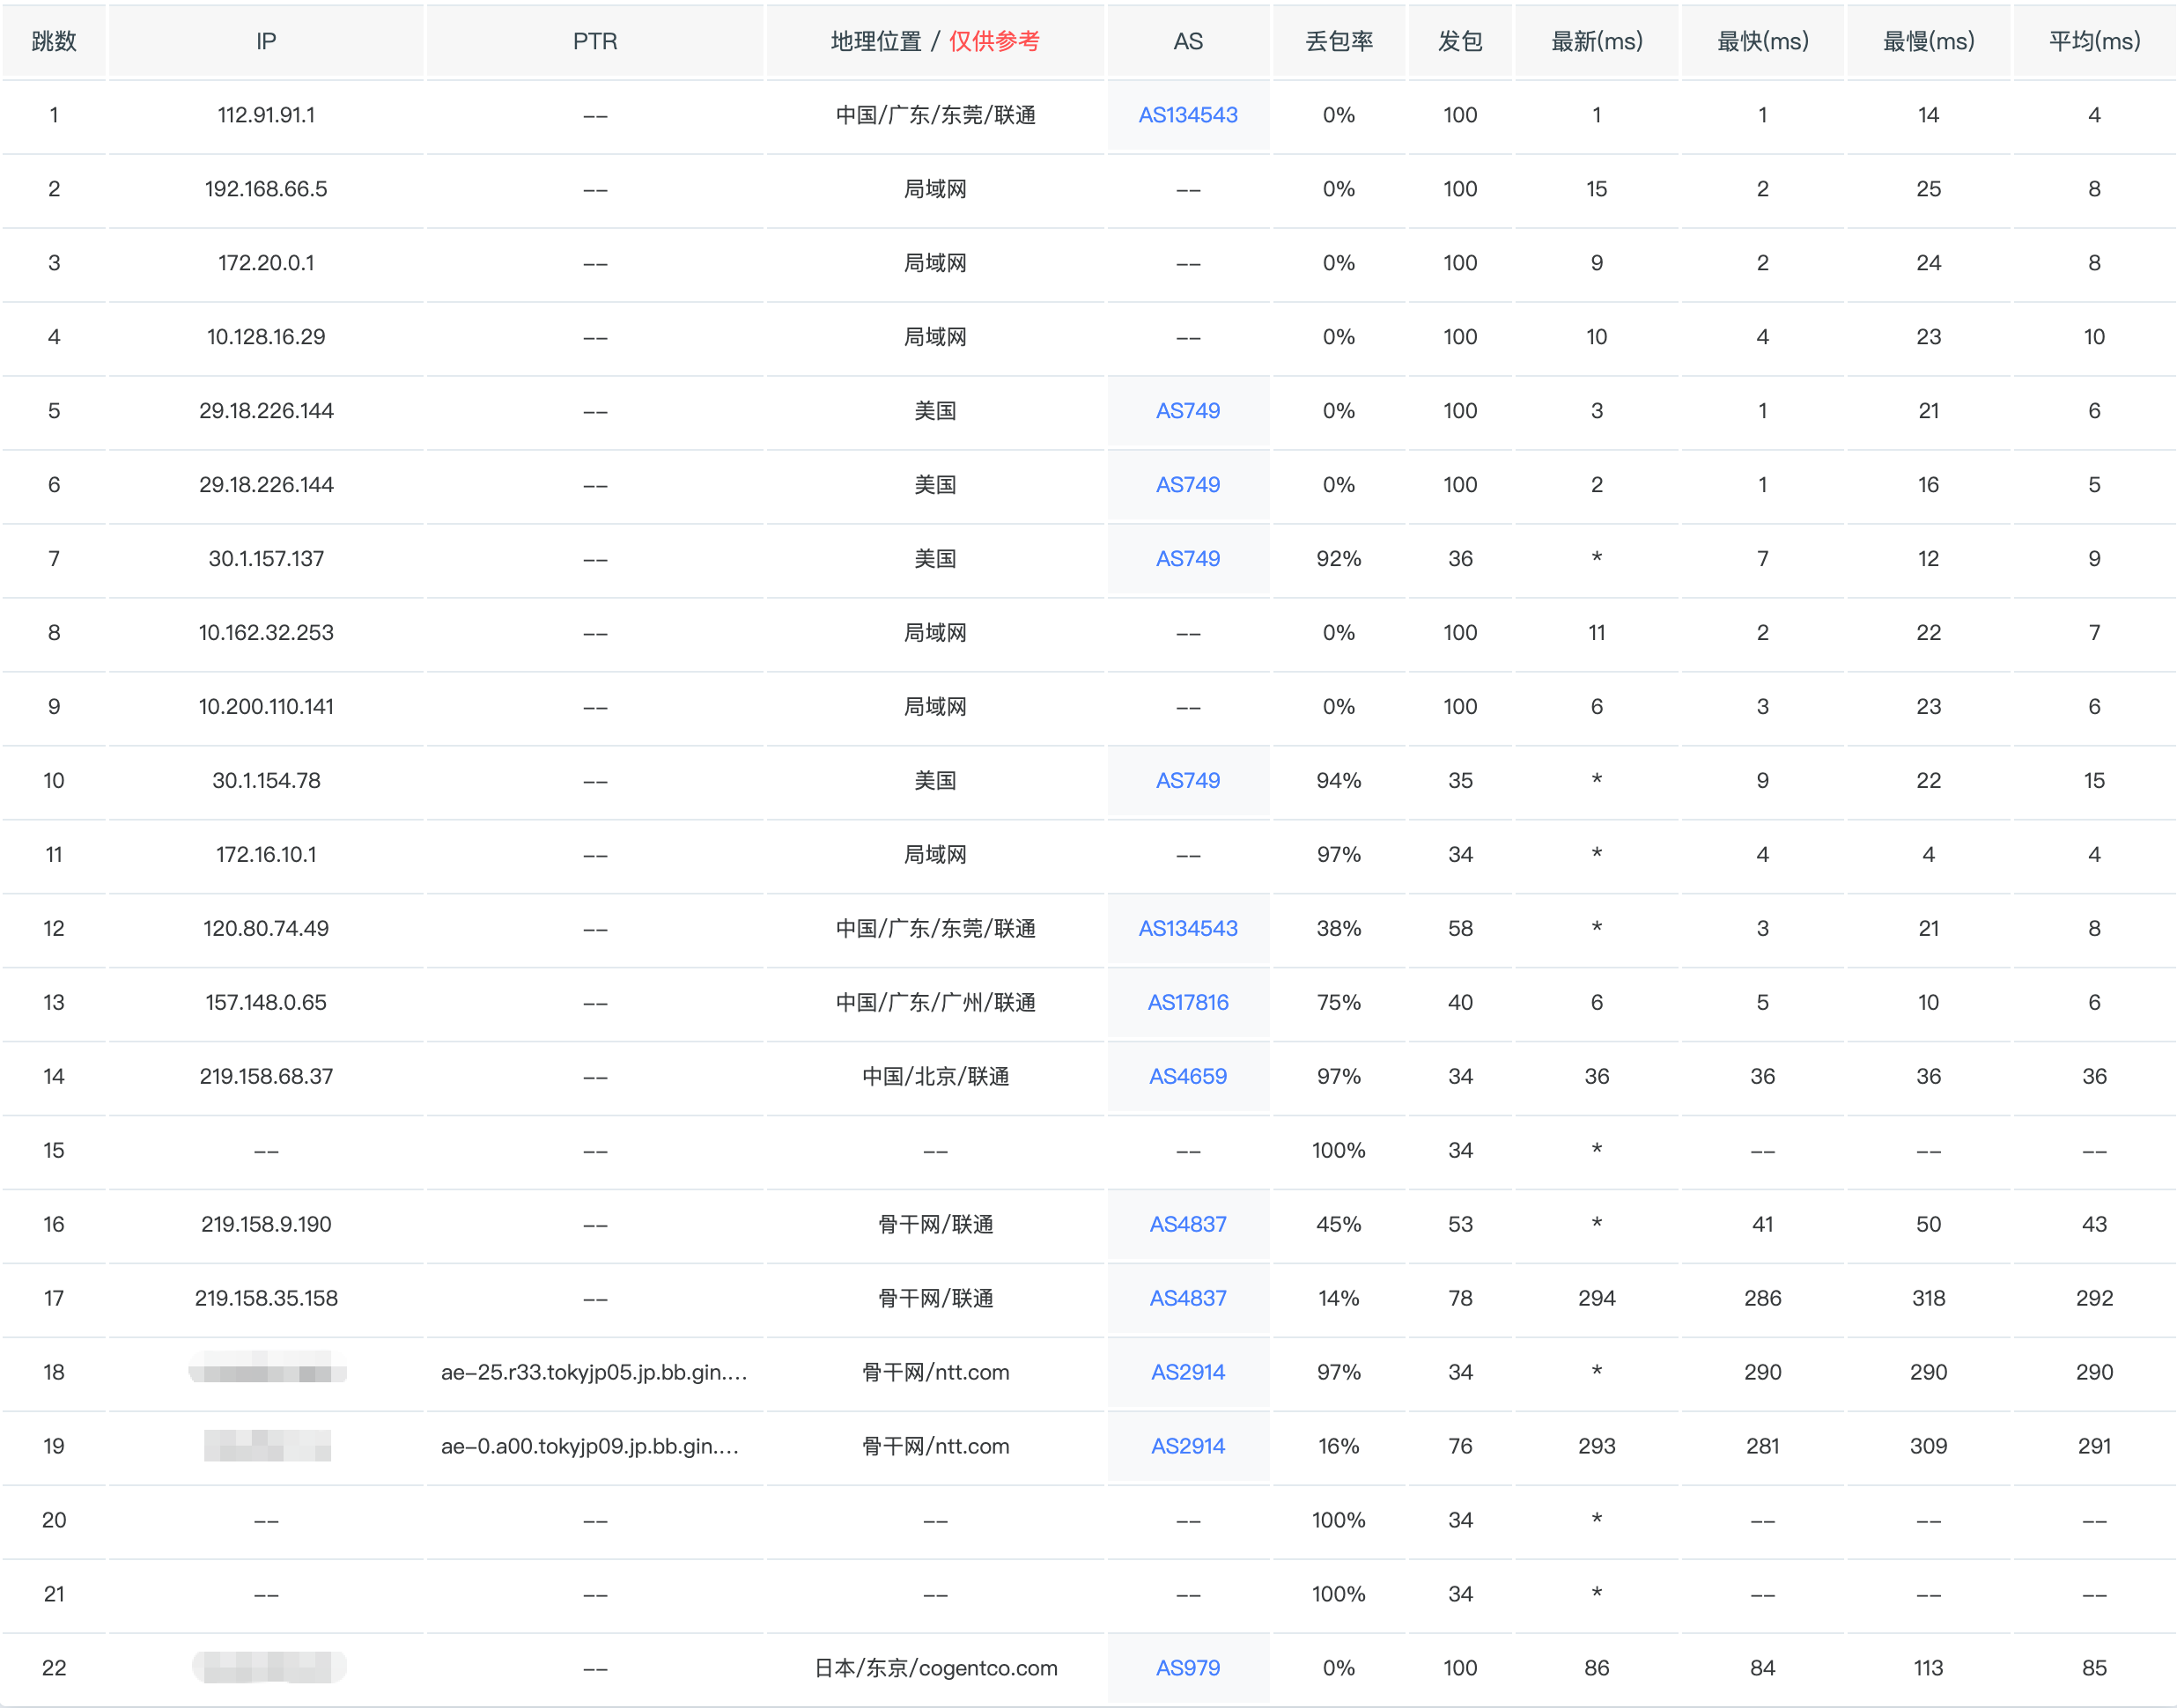Select the IP address 112.91.91.1
Image resolution: width=2177 pixels, height=1708 pixels.
coord(266,115)
